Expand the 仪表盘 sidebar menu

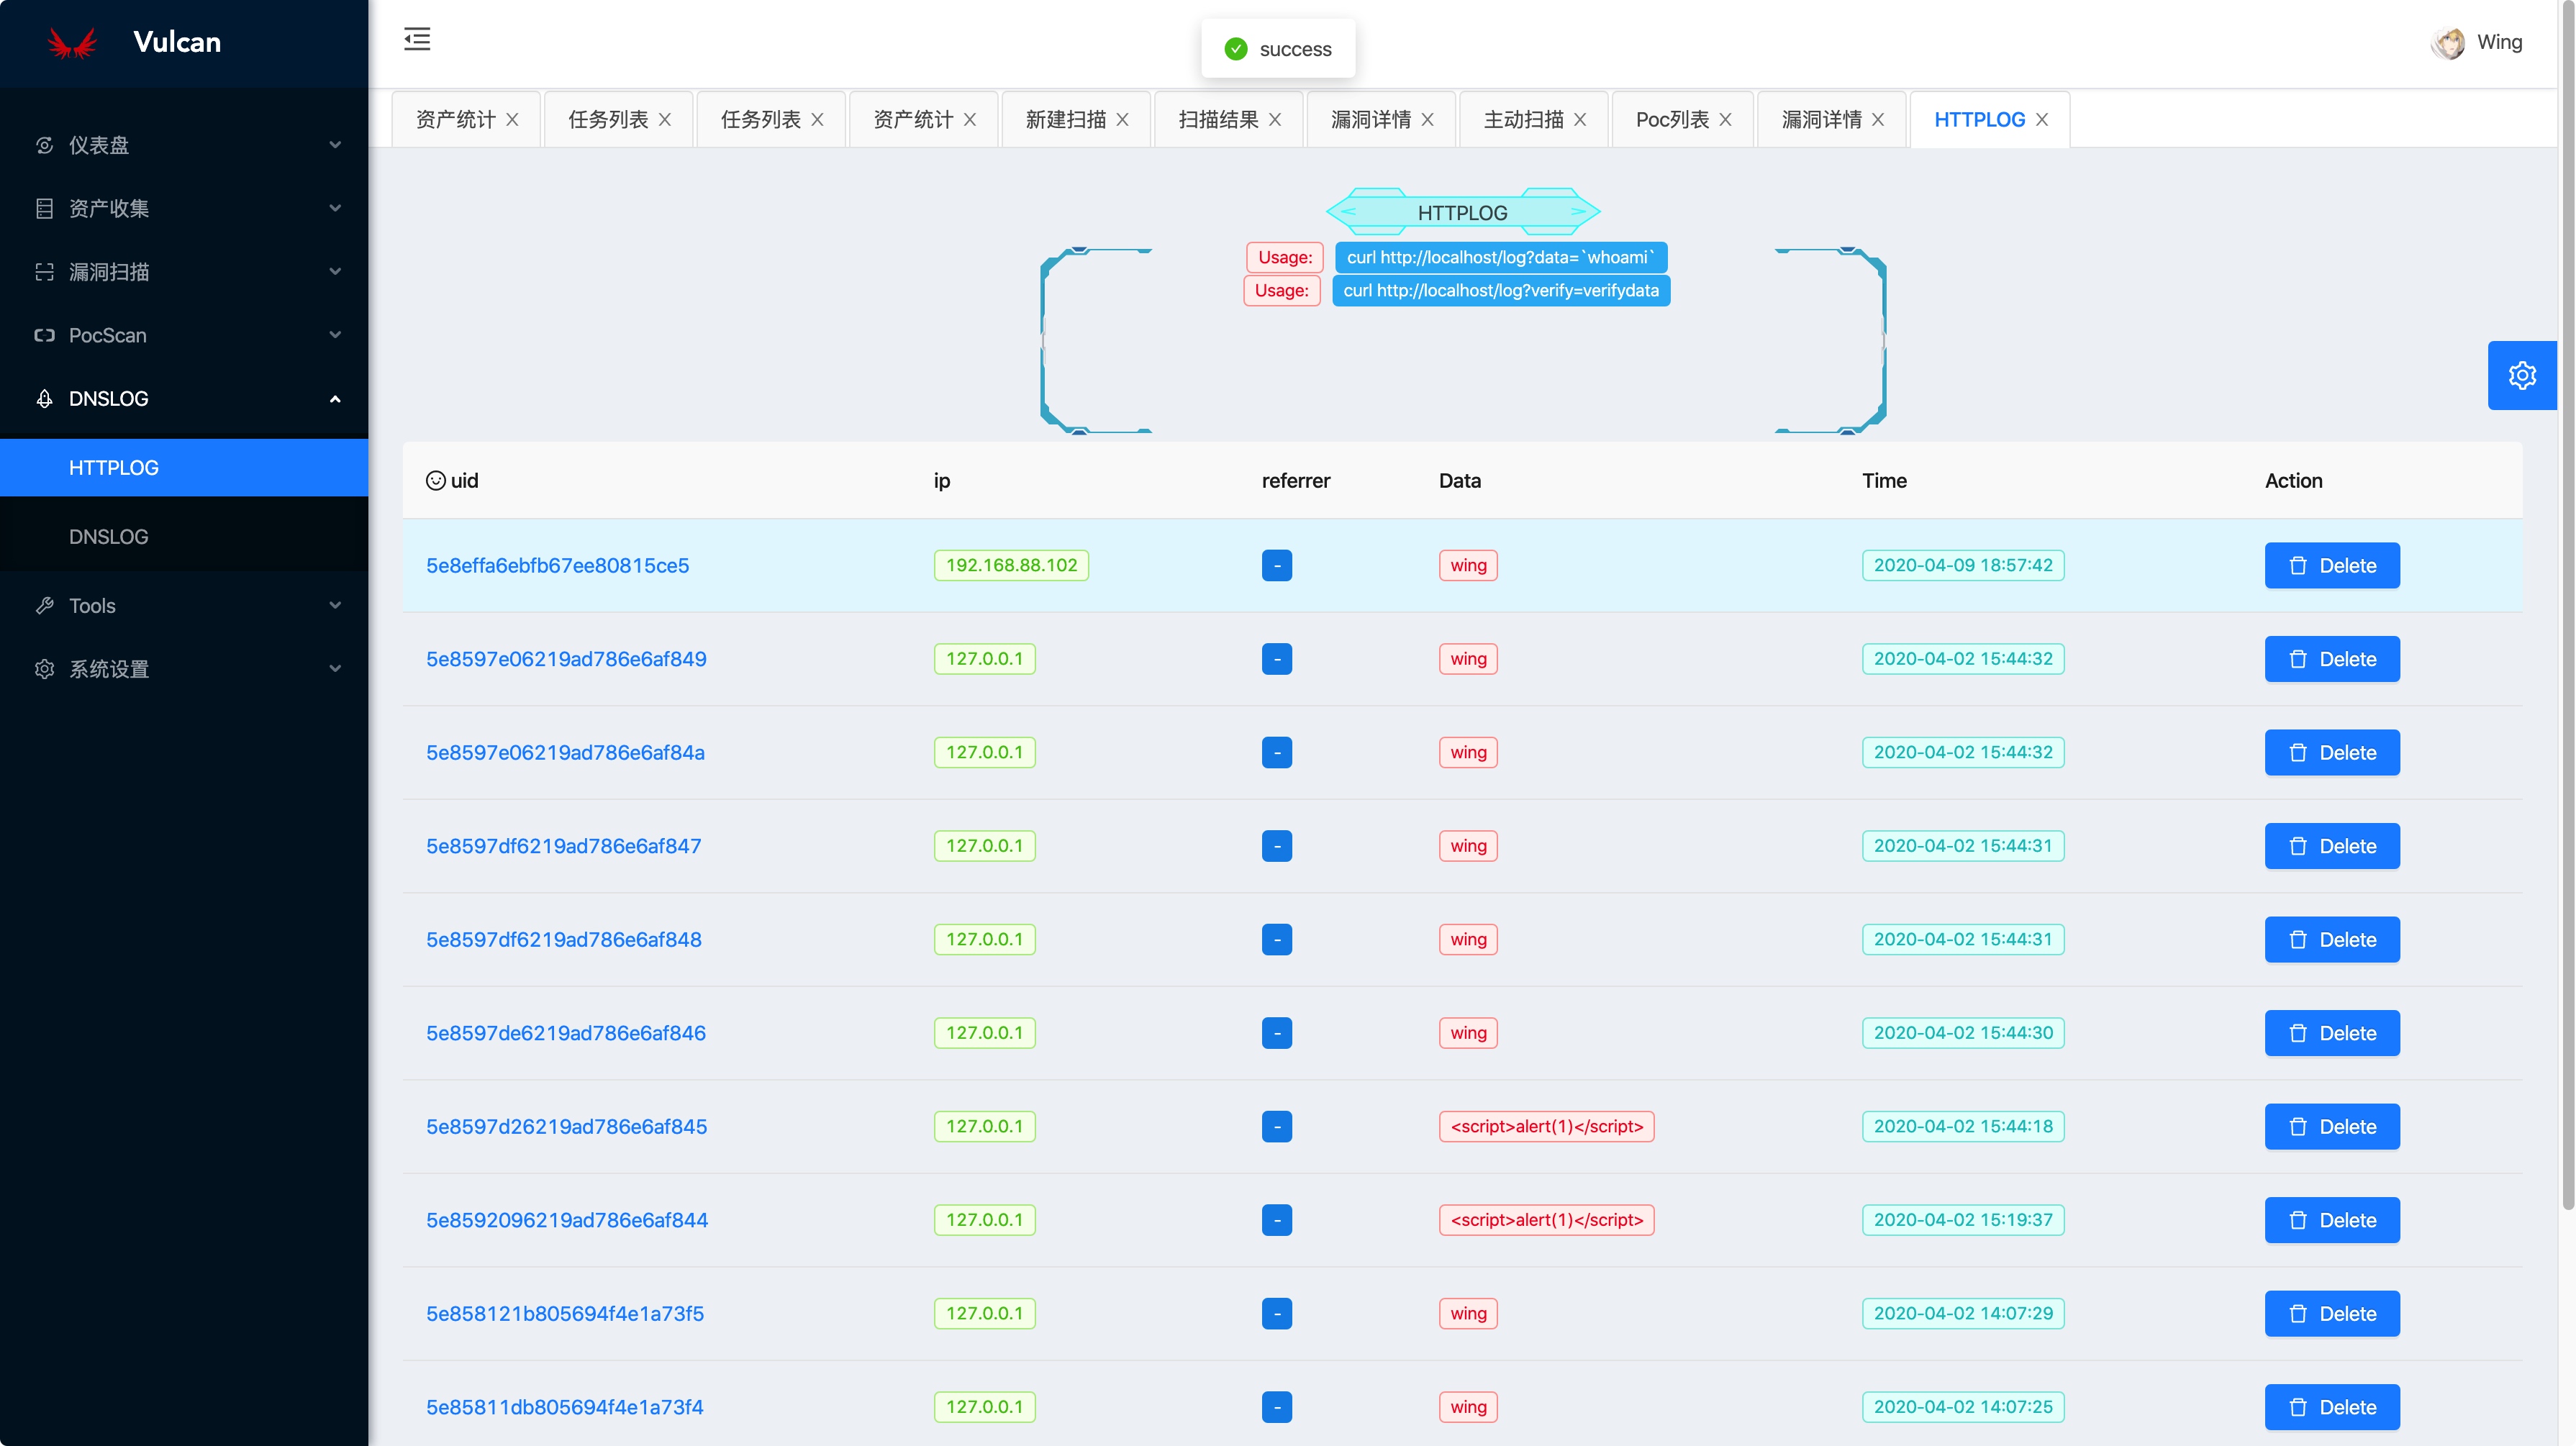pos(184,145)
